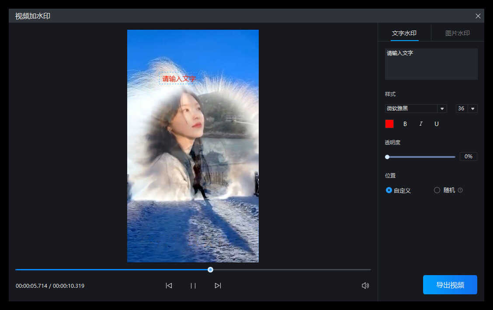493x310 pixels.
Task: Click the 透明度 slider handle
Action: point(387,157)
